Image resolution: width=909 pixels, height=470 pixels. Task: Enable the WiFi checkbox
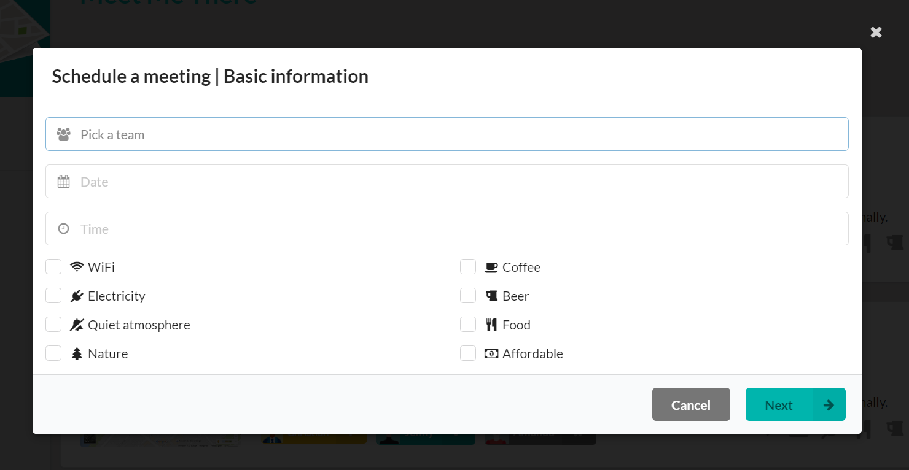pos(53,267)
